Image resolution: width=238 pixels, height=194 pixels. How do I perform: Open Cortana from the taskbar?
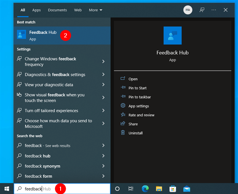(x=117, y=189)
